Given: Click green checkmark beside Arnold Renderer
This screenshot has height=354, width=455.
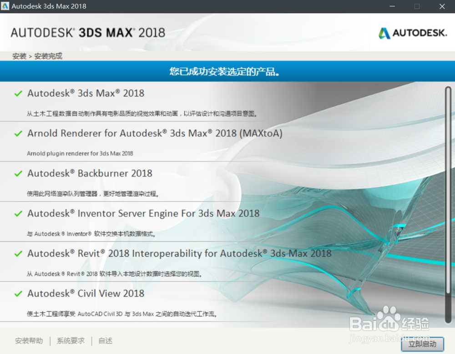Looking at the screenshot, I should (18, 133).
